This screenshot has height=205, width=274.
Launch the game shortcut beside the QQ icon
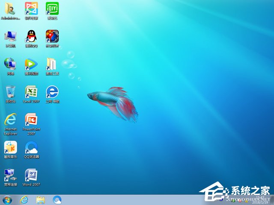(x=52, y=36)
